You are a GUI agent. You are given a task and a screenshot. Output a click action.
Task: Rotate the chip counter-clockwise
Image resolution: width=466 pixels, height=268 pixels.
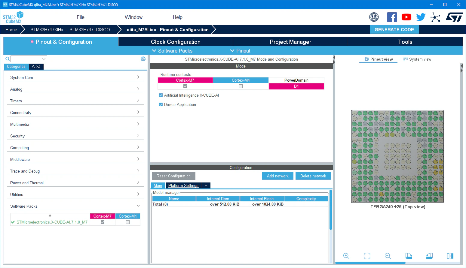[x=429, y=256]
